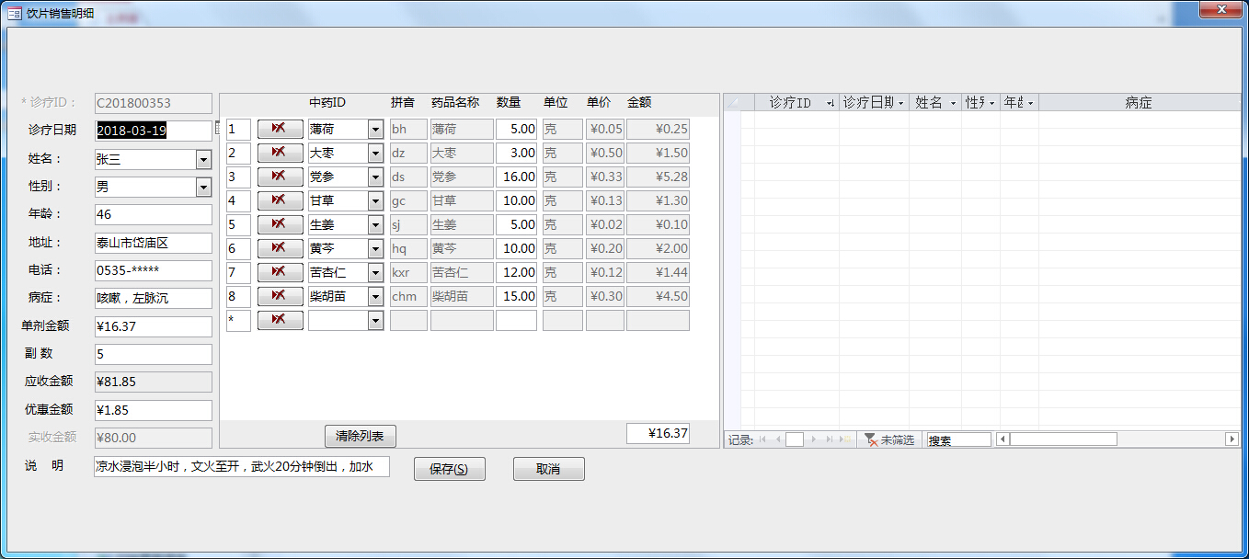The image size is (1249, 559).
Task: Open the 诊疗ID column header dropdown arrow
Action: tap(831, 103)
